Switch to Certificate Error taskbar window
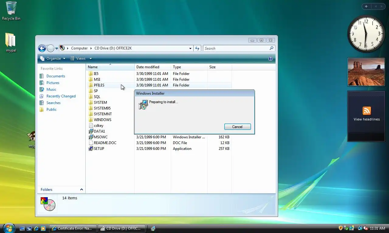The width and height of the screenshot is (389, 233). (x=73, y=228)
